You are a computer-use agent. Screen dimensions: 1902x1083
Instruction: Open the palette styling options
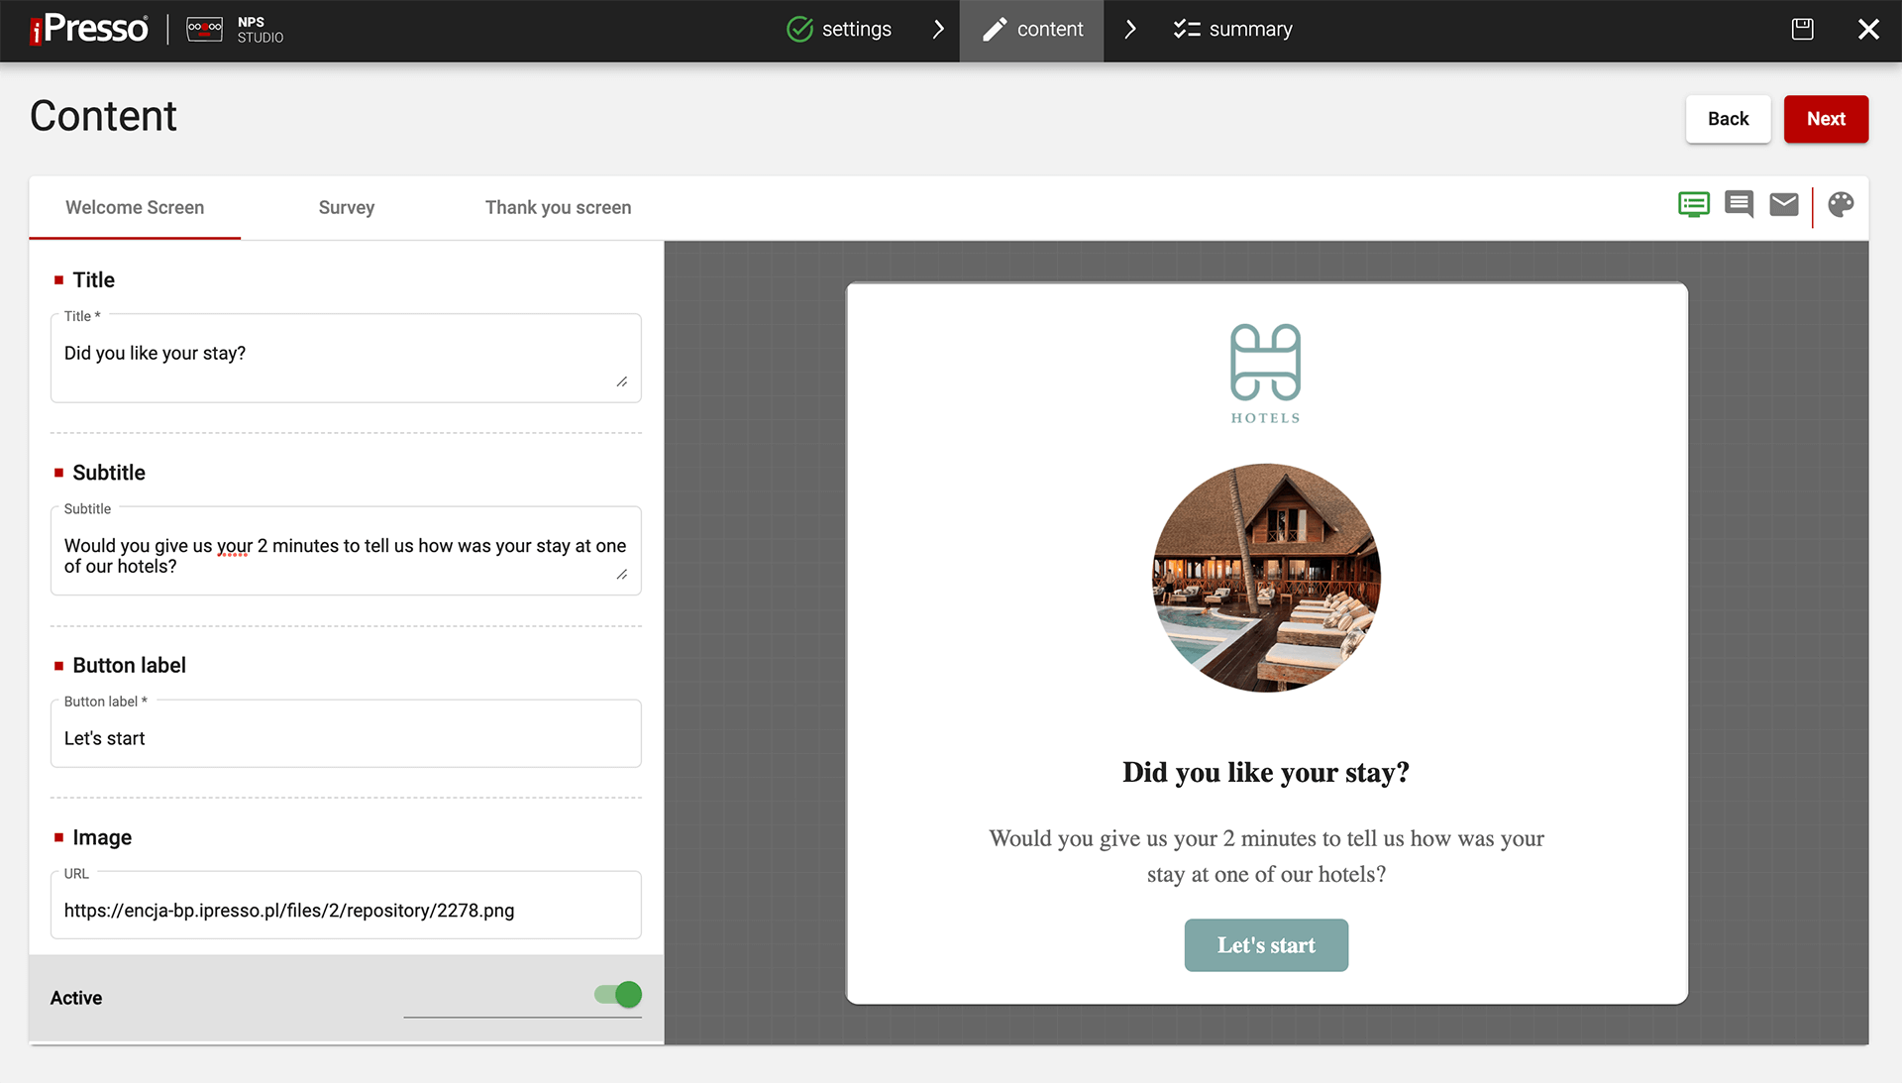tap(1841, 205)
